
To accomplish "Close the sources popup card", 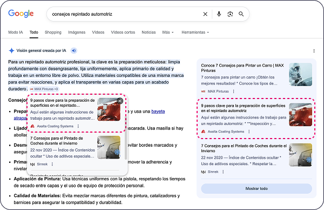I will click(x=120, y=101).
